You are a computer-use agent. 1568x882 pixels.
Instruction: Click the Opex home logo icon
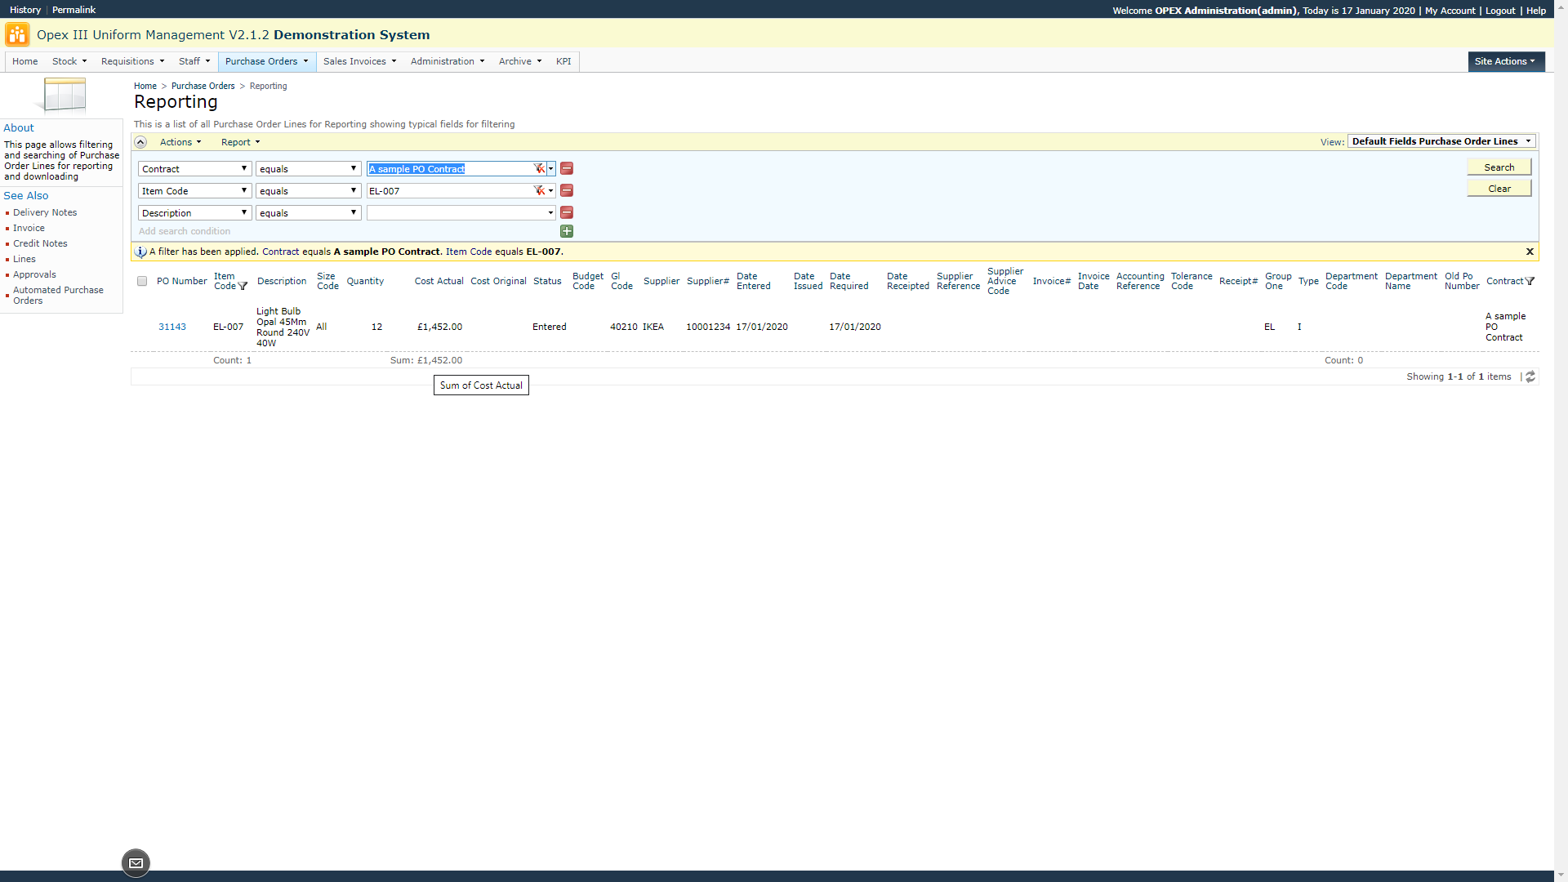17,35
